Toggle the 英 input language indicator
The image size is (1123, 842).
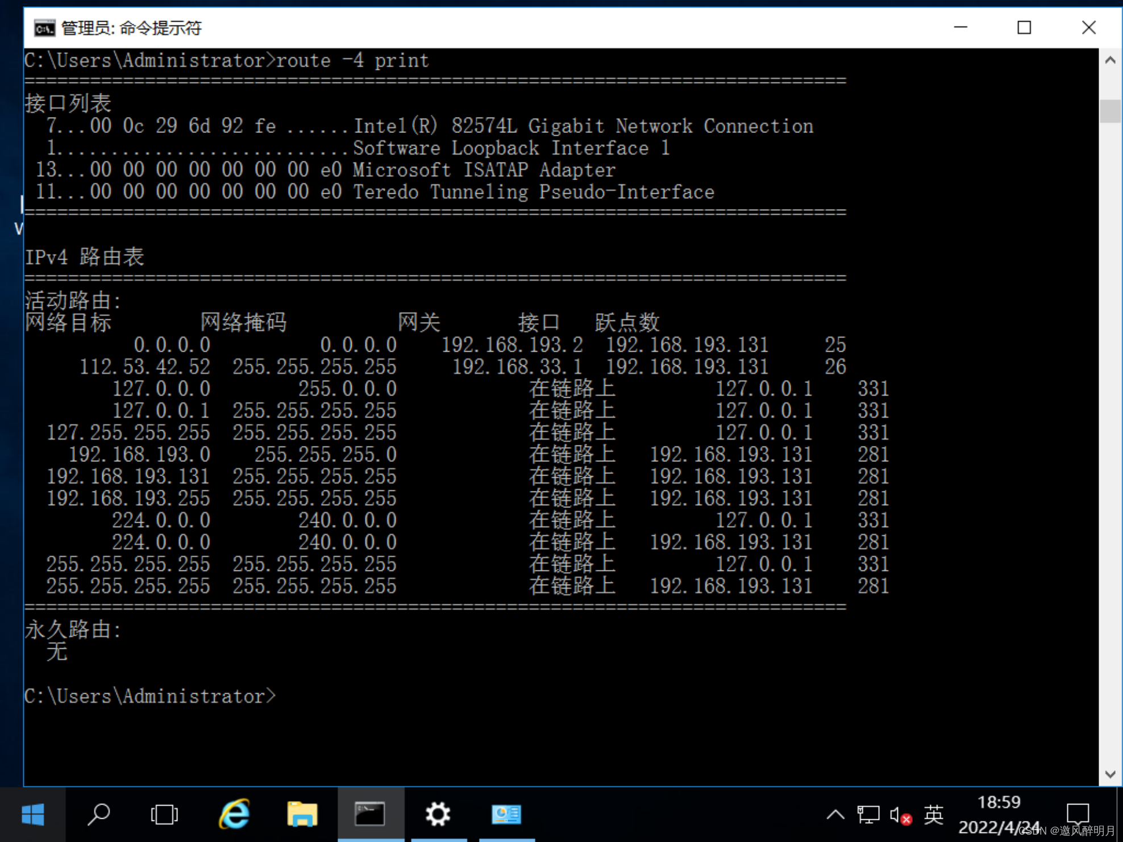tap(933, 815)
